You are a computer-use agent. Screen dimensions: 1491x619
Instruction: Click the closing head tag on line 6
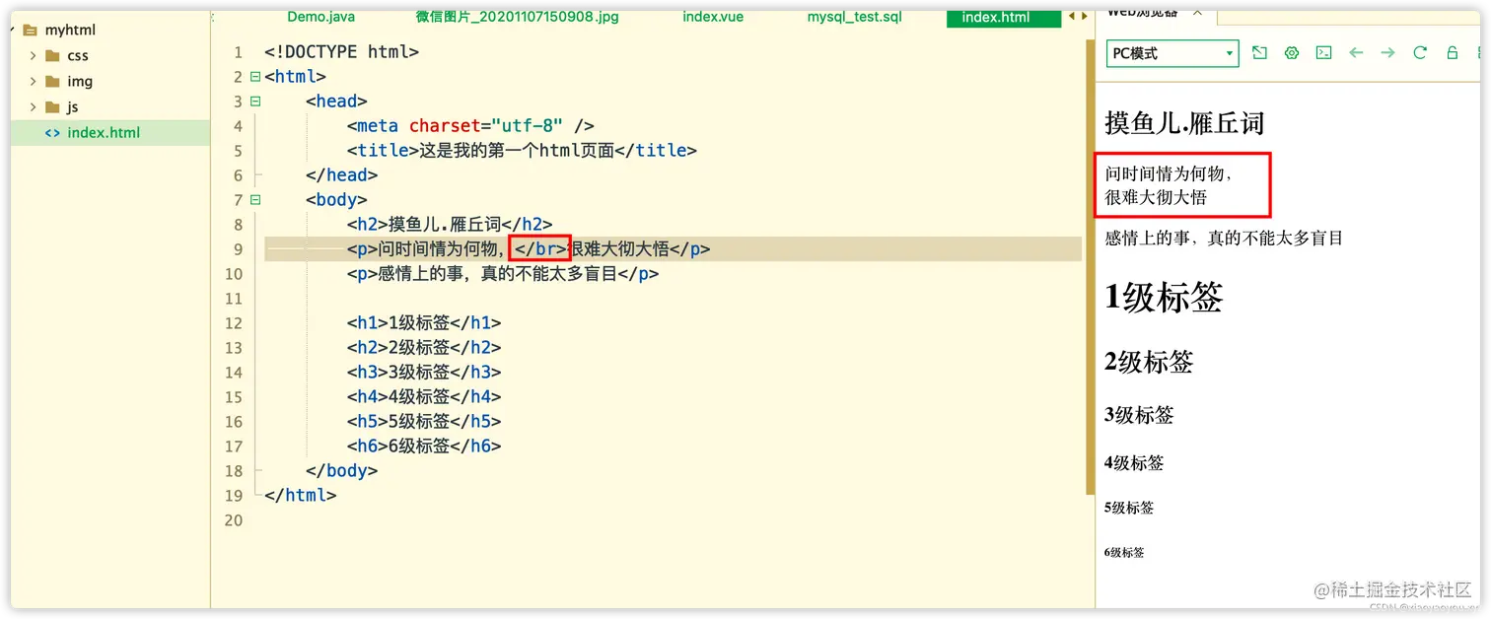(342, 175)
